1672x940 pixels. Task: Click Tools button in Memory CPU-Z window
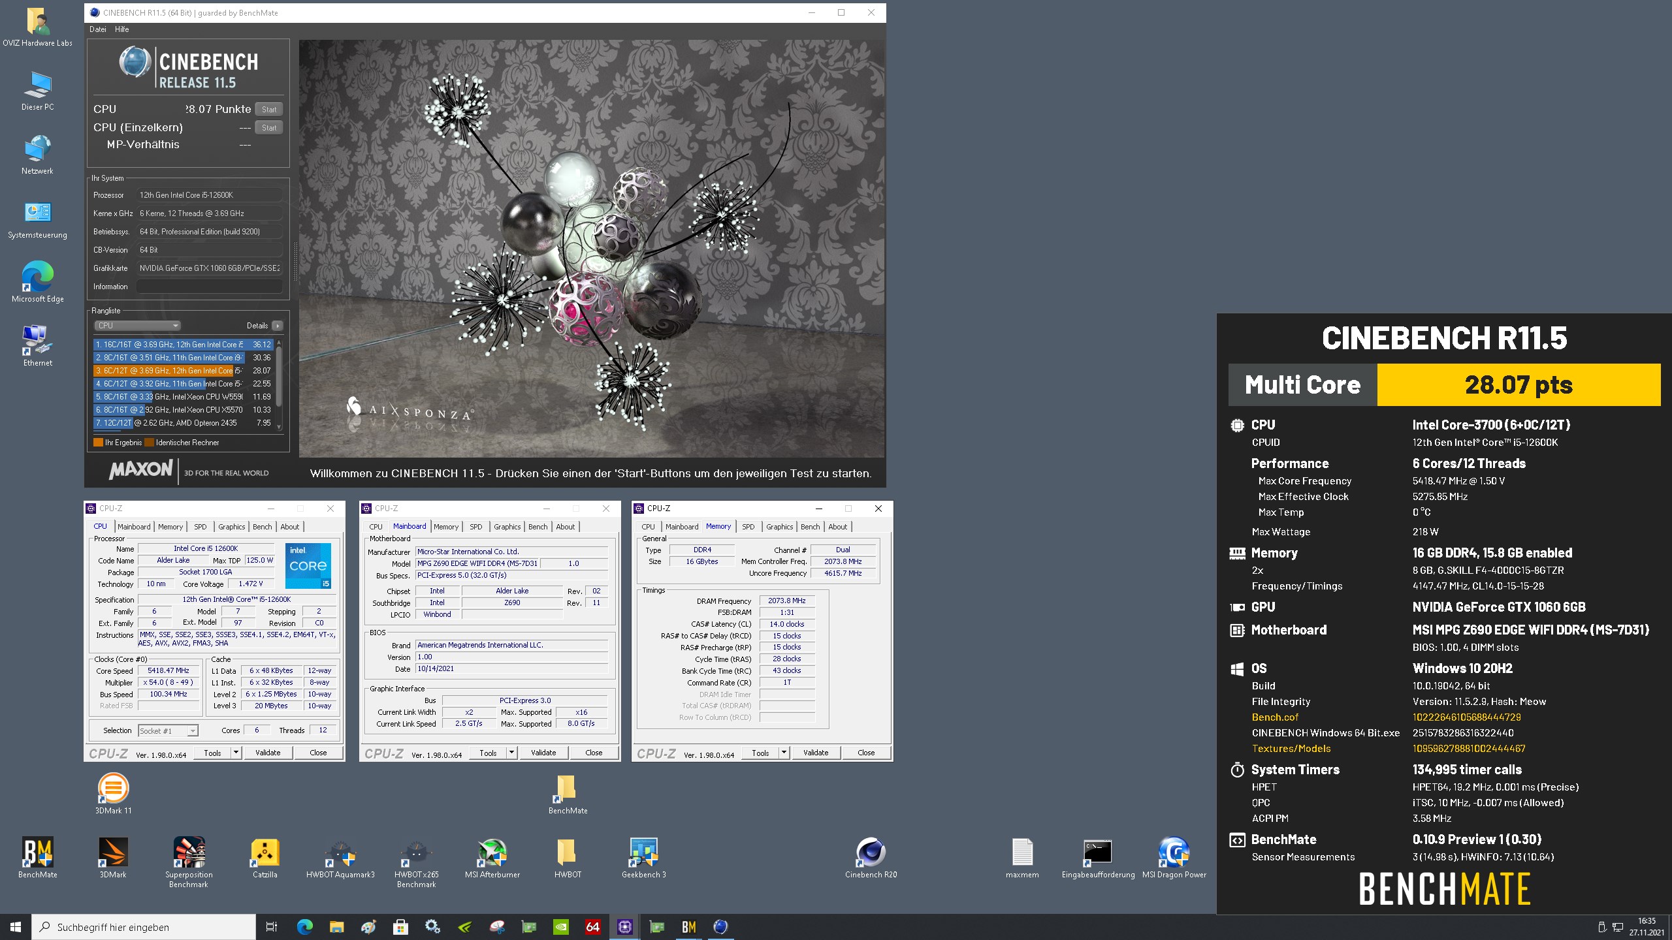(760, 753)
